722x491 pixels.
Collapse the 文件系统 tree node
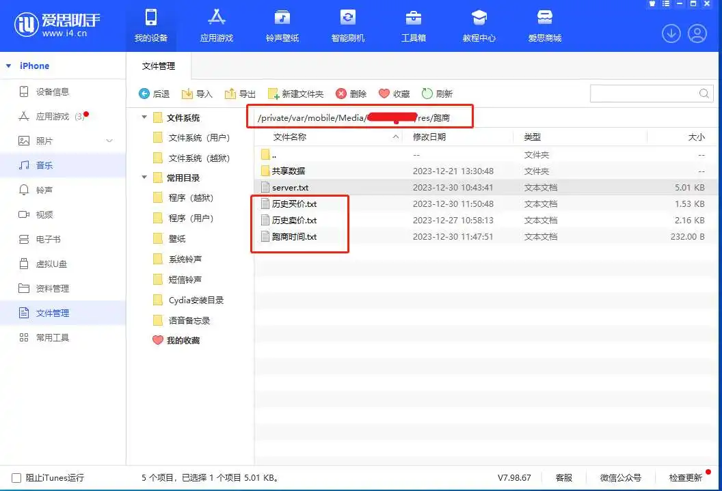[144, 117]
